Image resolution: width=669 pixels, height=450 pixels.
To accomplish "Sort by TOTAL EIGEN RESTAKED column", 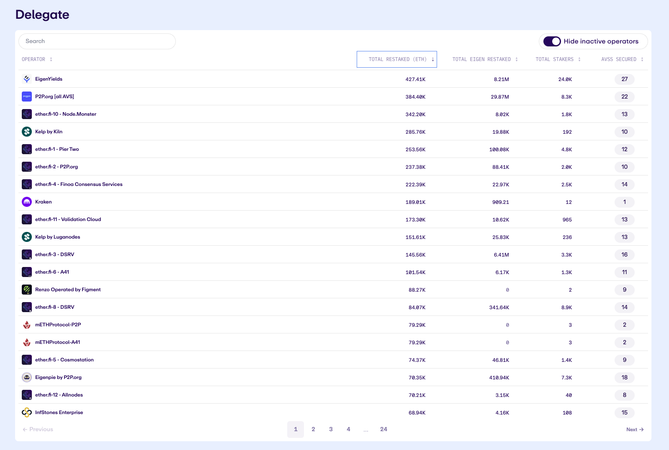I will (x=485, y=59).
